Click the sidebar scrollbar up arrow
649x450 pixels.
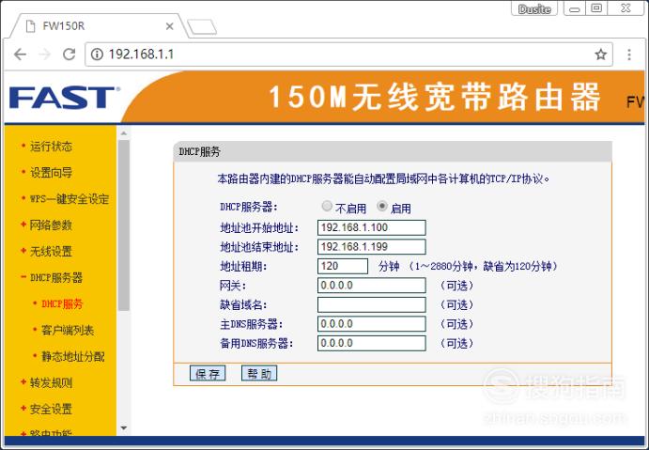coord(123,133)
